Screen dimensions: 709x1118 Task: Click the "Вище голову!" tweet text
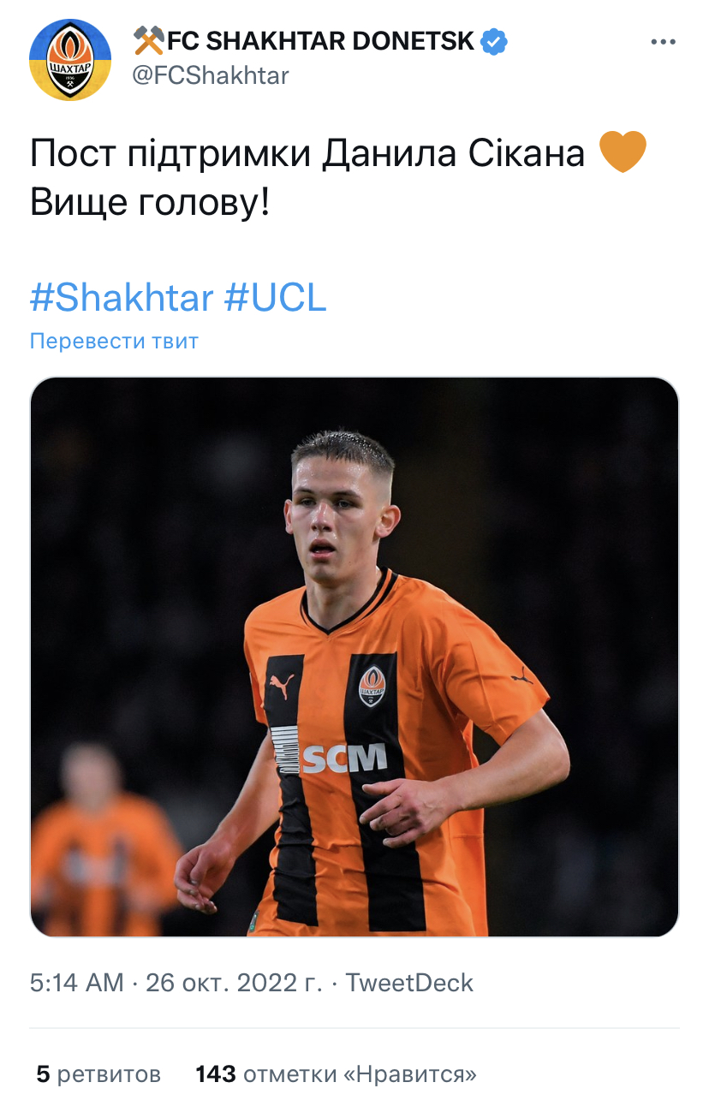150,201
